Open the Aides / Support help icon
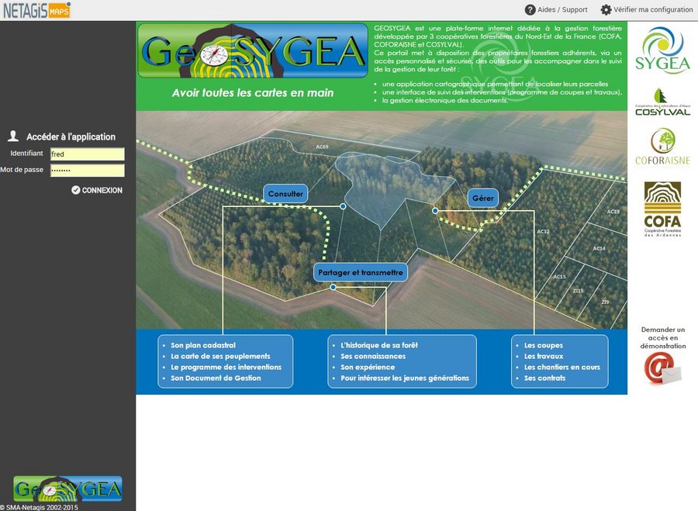Viewport: 698px width, 511px height. pyautogui.click(x=530, y=10)
